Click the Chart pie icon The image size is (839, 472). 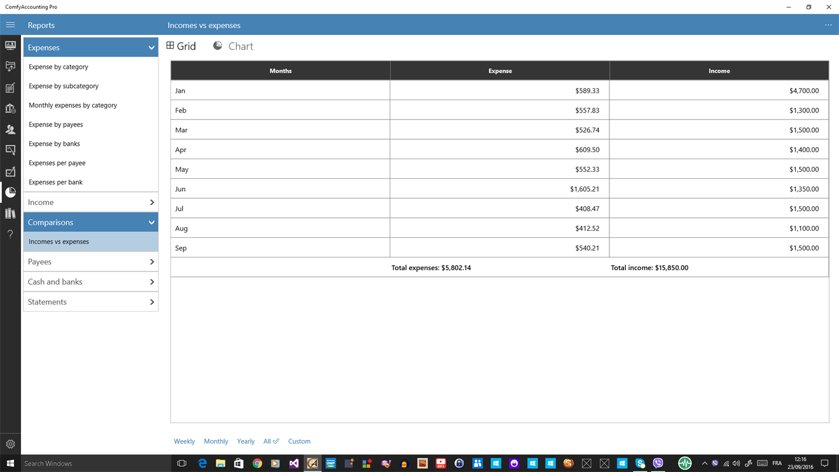click(x=217, y=45)
